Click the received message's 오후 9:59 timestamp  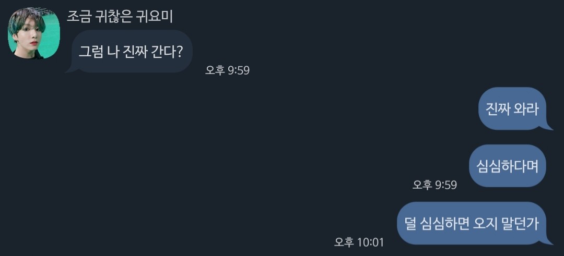point(227,70)
